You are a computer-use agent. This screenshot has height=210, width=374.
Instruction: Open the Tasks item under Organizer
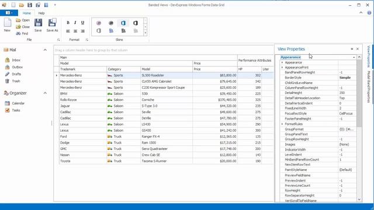pos(16,110)
